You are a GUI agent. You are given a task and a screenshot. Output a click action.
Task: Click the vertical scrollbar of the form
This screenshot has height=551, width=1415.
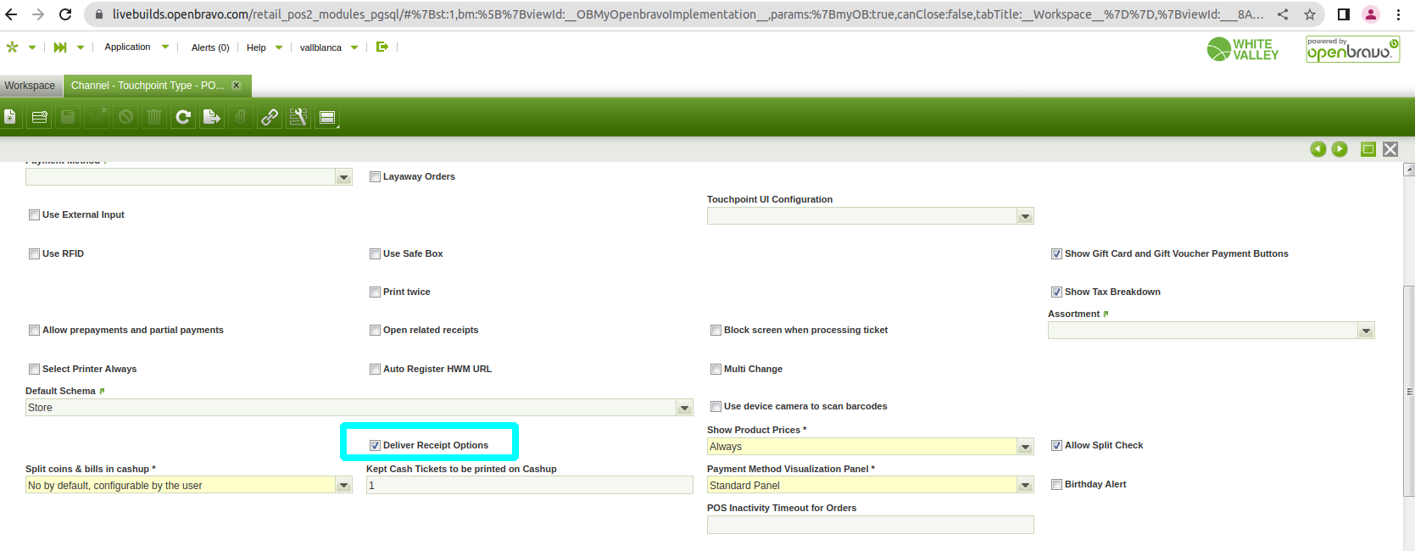coord(1408,390)
